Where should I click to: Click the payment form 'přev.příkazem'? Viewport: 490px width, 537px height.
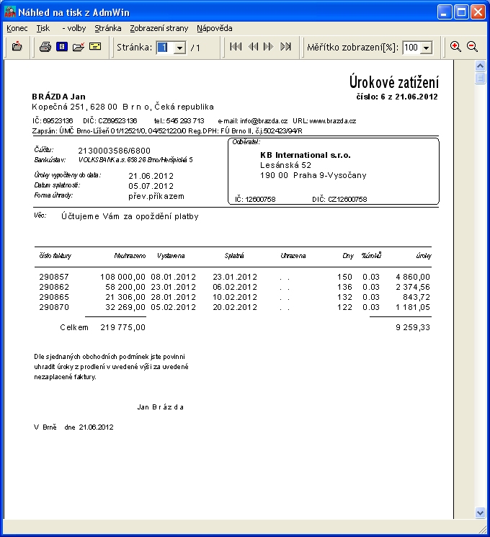(156, 197)
